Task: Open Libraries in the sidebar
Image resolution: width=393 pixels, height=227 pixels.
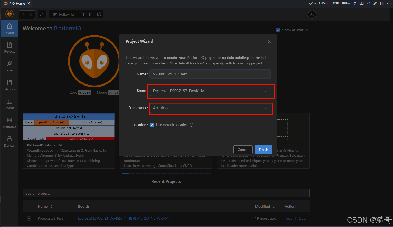Action: coord(9,85)
